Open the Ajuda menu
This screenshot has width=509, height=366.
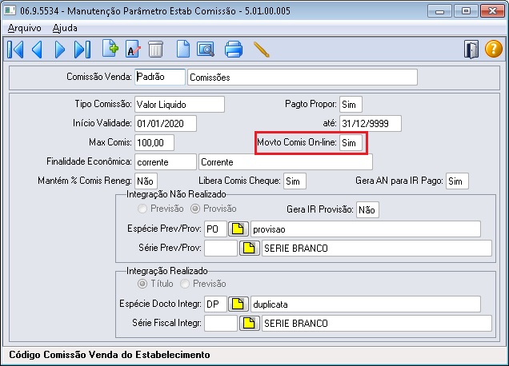coord(65,28)
